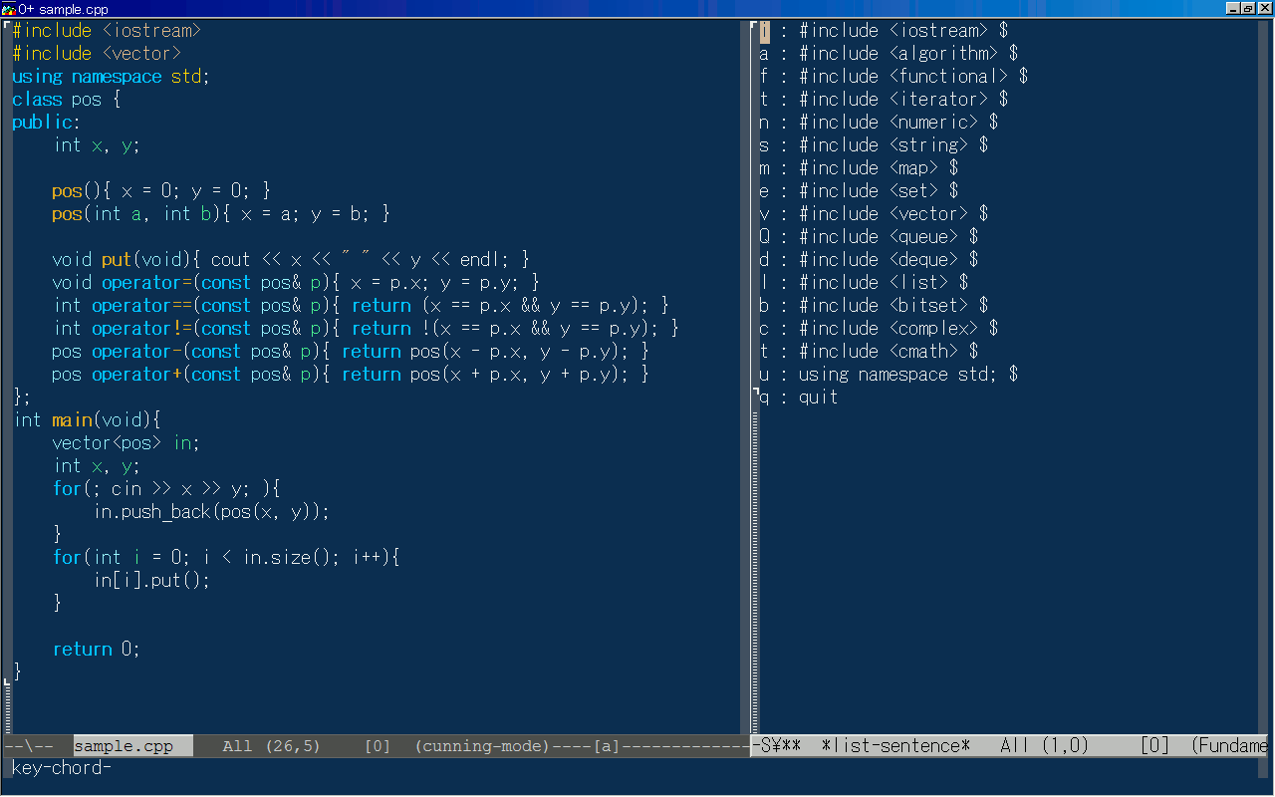Image resolution: width=1275 pixels, height=797 pixels.
Task: Click the 'pos operator+' code line
Action: point(351,375)
